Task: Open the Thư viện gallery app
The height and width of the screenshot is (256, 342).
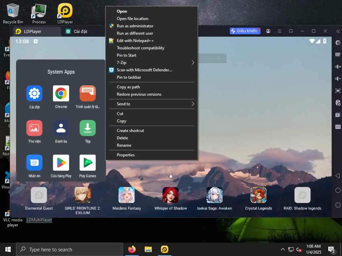Action: (34, 131)
